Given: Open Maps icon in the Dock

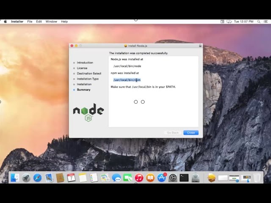Looking at the screenshot, I should tap(105, 178).
